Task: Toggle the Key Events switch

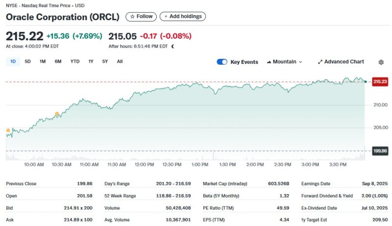Action: click(x=222, y=62)
